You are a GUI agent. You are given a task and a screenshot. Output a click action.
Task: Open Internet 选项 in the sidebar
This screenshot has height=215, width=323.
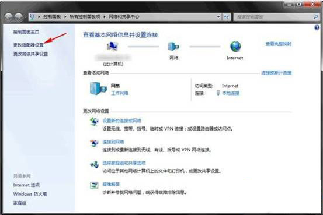pos(26,185)
